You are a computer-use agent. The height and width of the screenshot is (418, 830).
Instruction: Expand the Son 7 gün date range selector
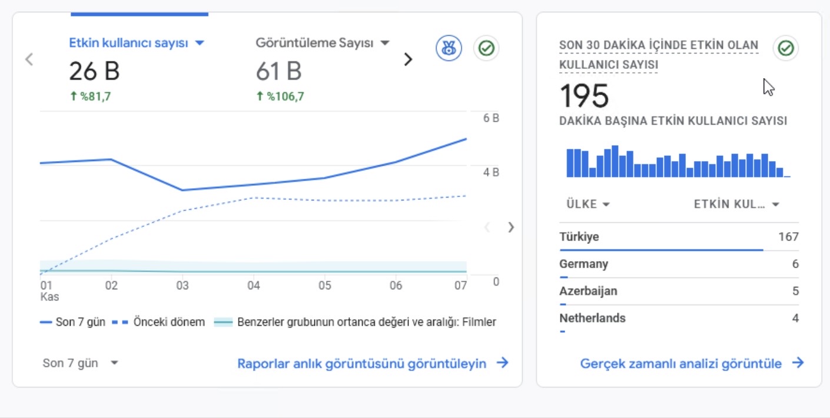point(81,363)
